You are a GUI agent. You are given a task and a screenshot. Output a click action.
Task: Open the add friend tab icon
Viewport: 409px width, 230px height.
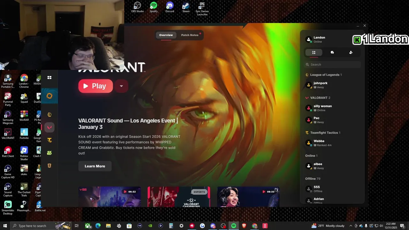[x=351, y=52]
